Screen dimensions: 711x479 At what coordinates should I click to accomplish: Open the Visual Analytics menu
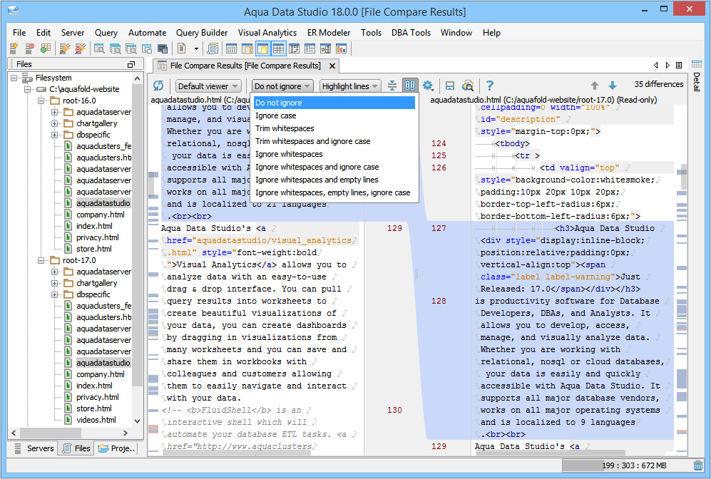coord(267,33)
